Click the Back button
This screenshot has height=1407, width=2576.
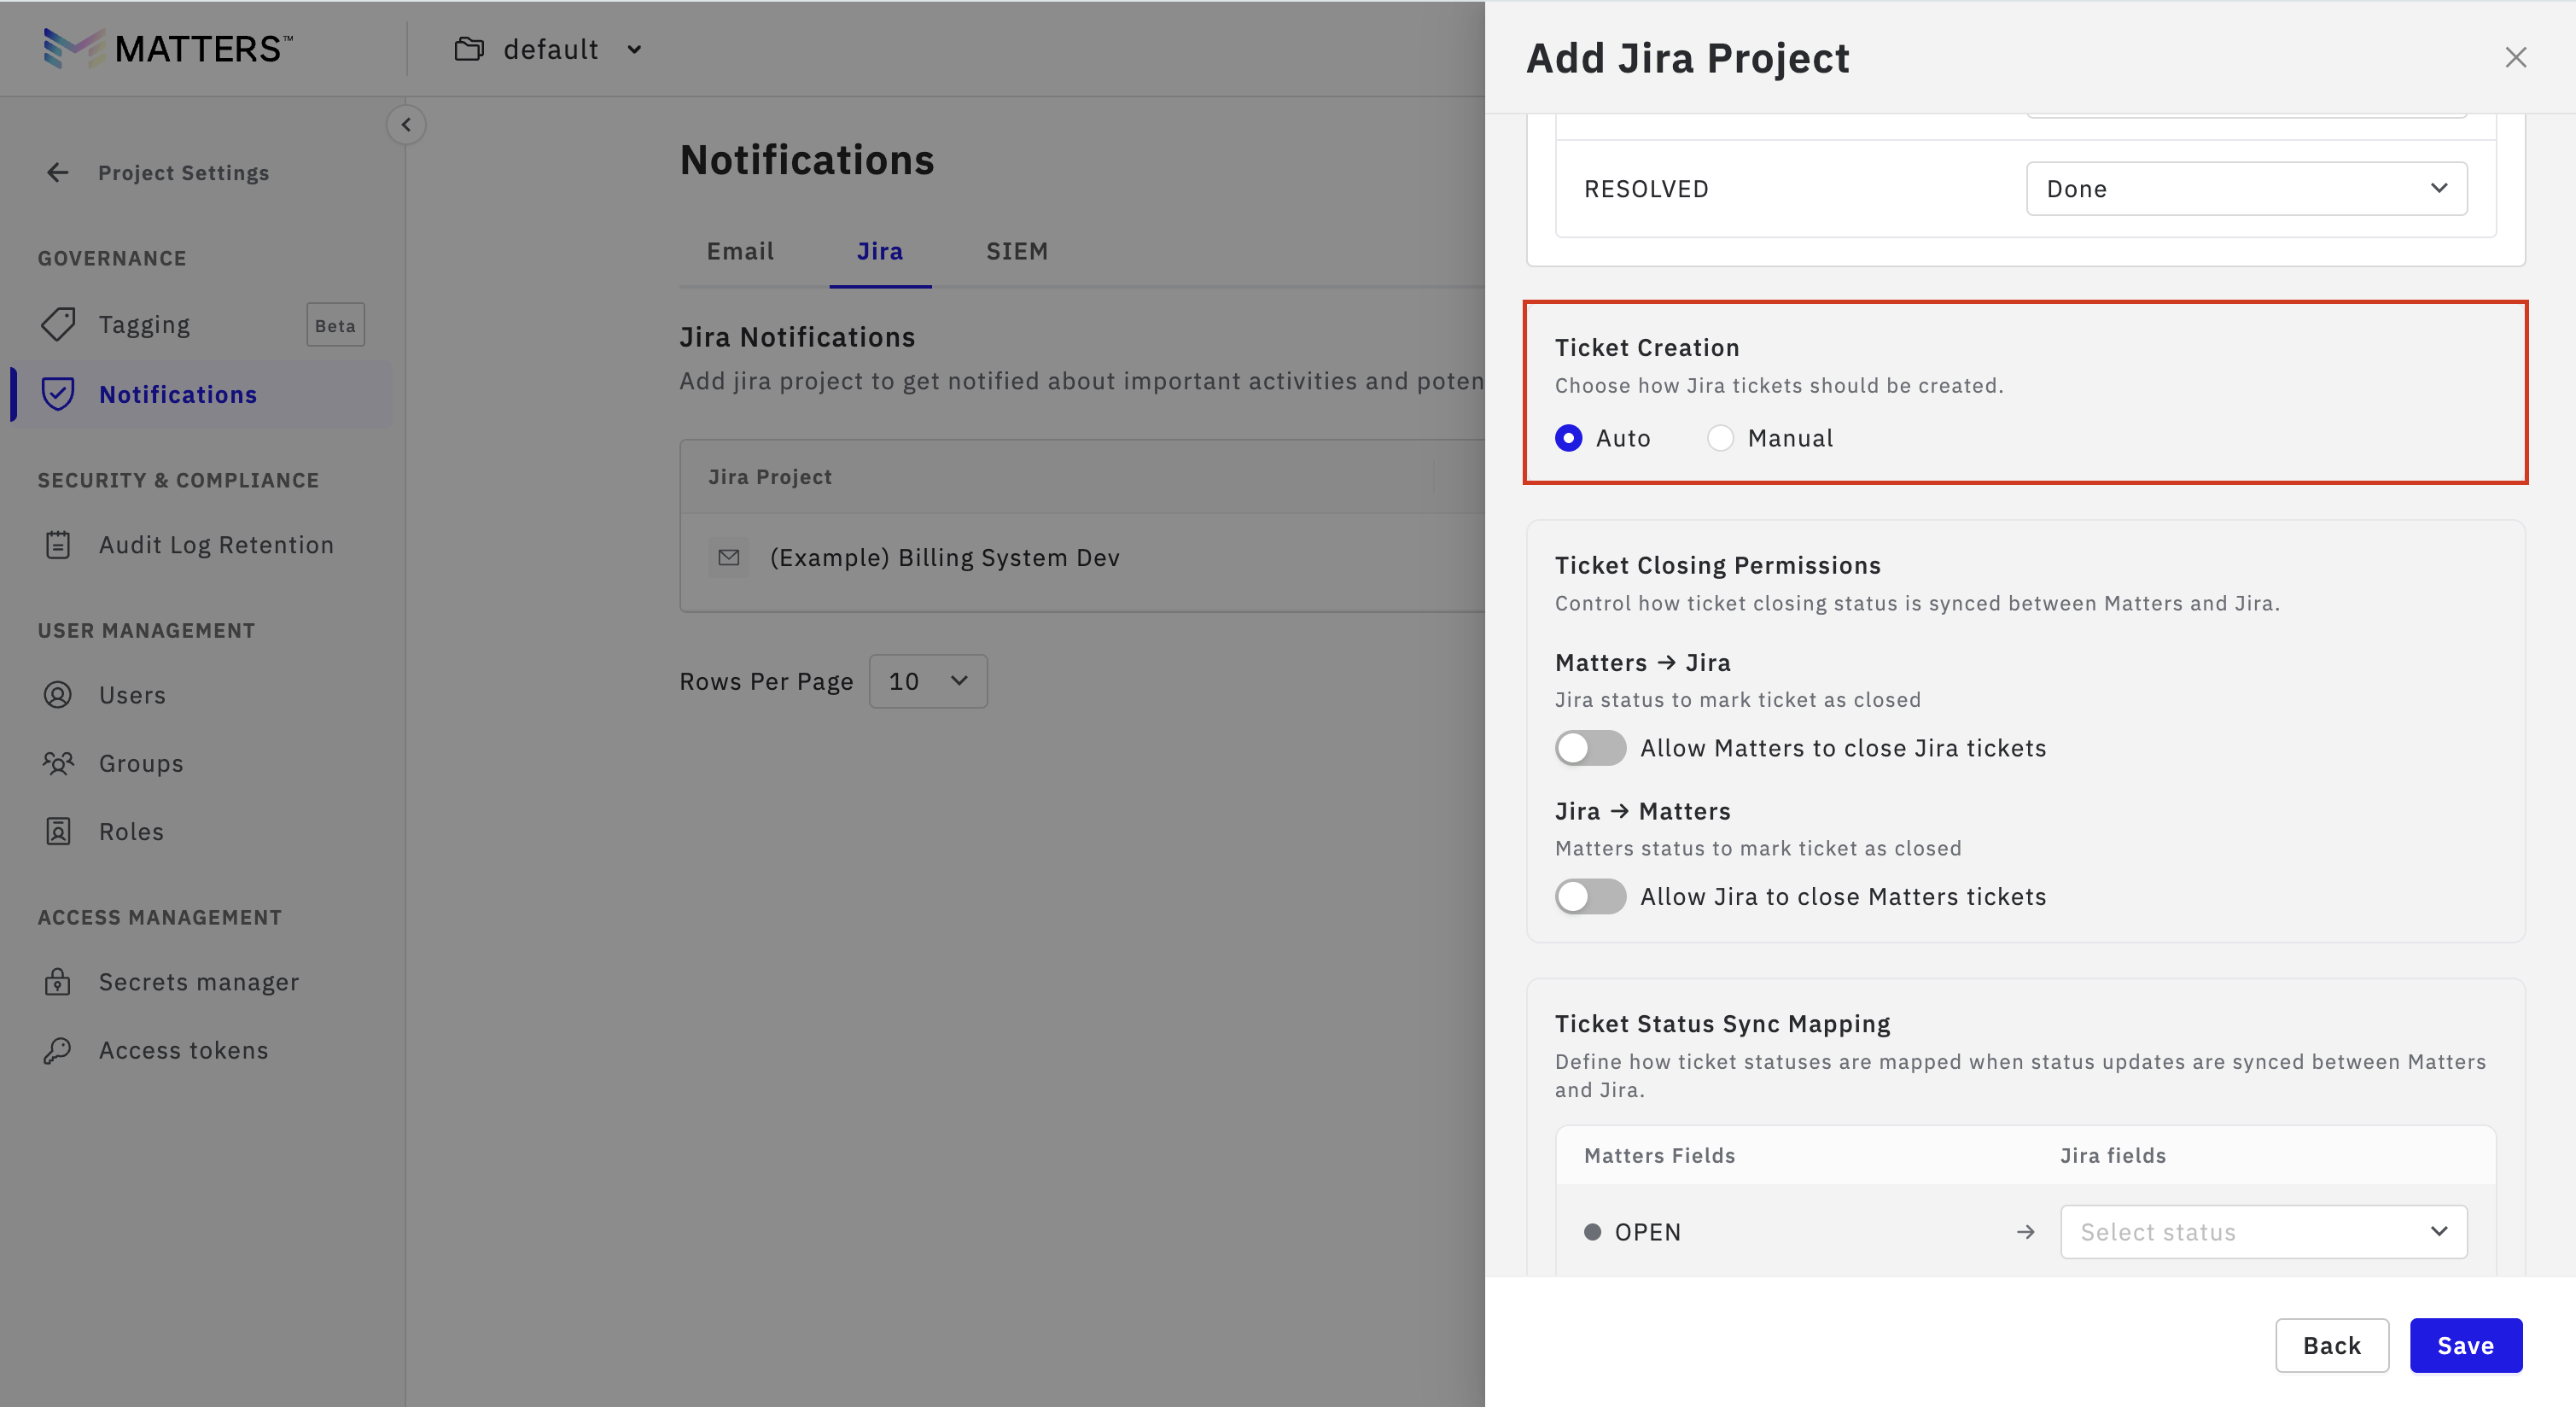[x=2331, y=1345]
